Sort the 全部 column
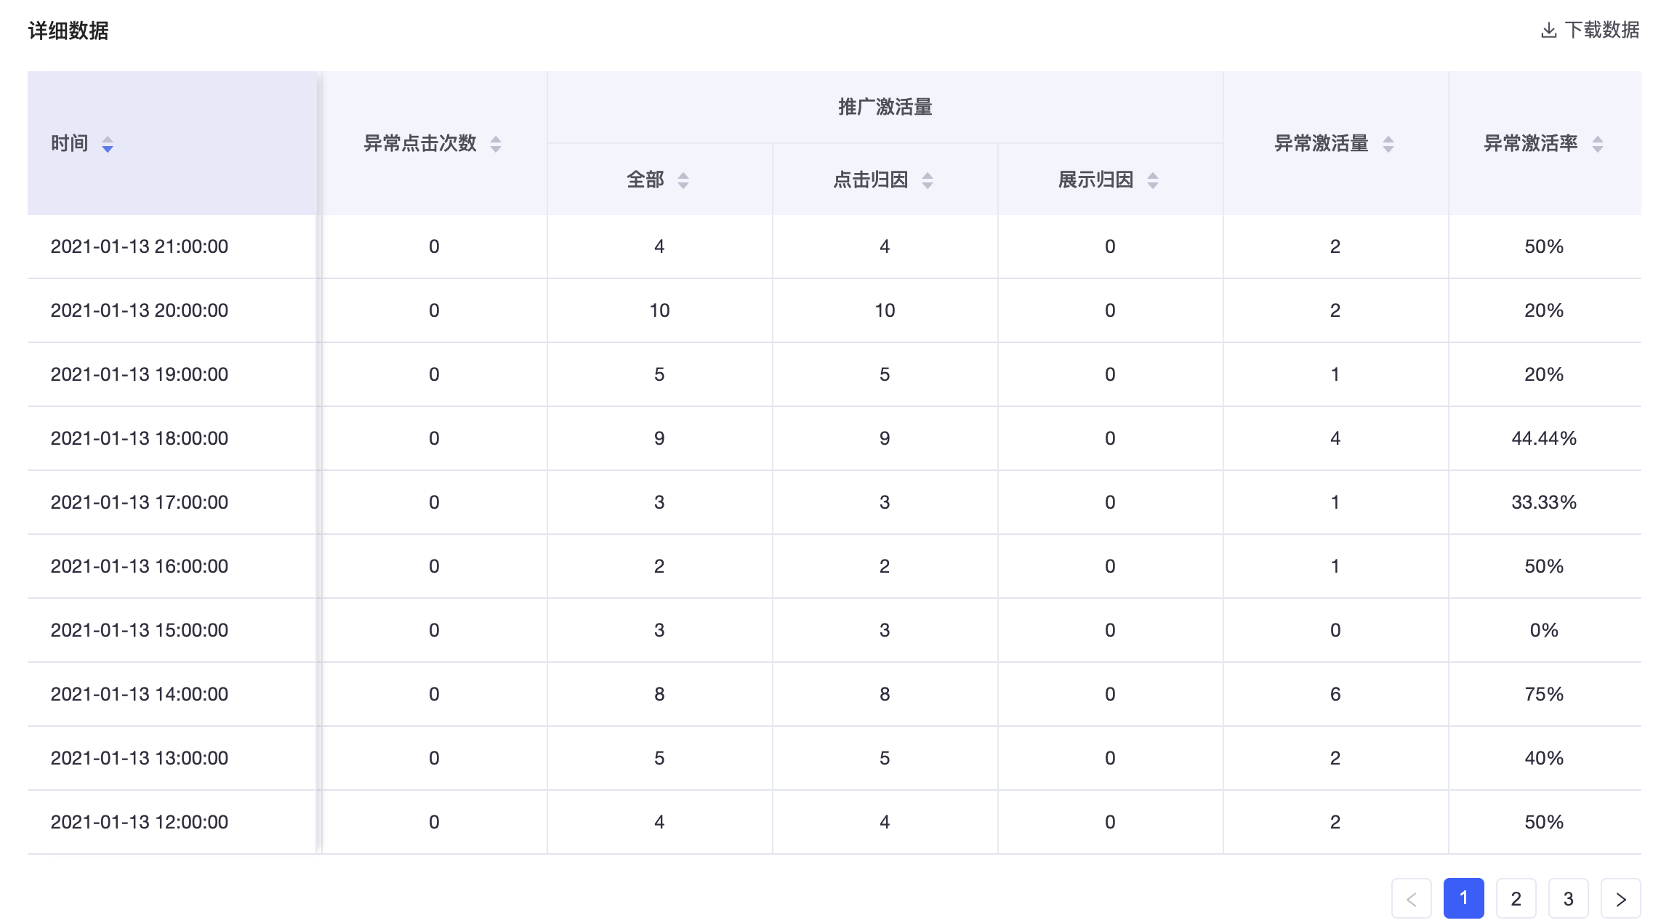Image resolution: width=1653 pixels, height=923 pixels. [x=683, y=180]
